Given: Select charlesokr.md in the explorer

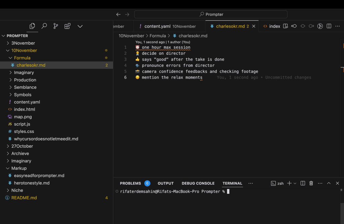Looking at the screenshot, I should (x=56, y=65).
